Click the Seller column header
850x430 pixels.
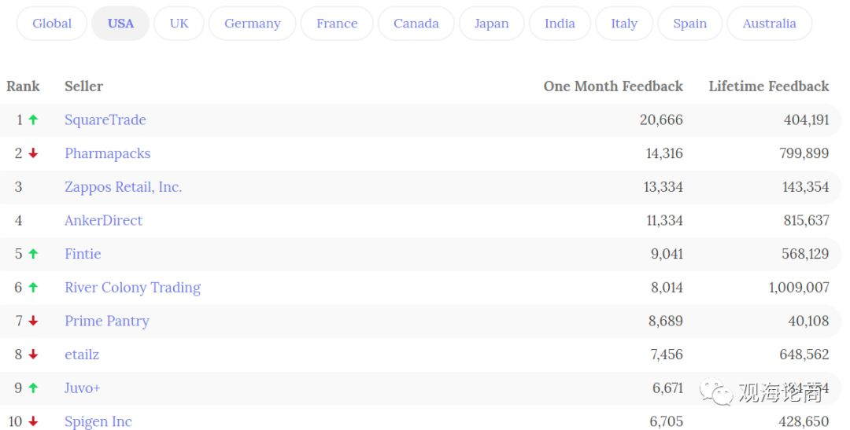tap(83, 86)
